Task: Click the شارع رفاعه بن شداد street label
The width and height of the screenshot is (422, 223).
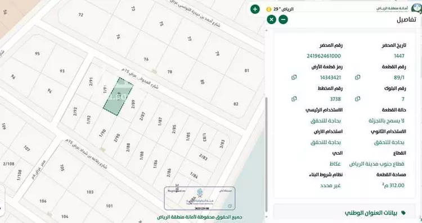Action: 87,154
